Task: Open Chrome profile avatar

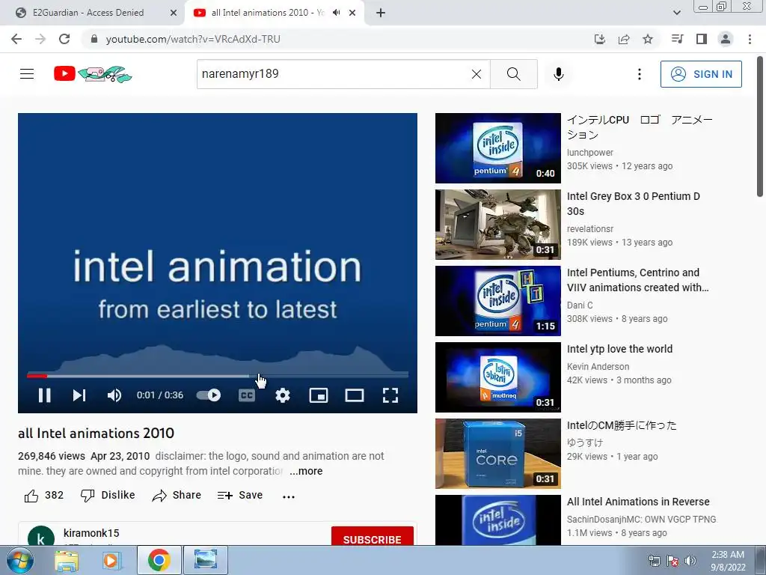Action: [x=726, y=39]
